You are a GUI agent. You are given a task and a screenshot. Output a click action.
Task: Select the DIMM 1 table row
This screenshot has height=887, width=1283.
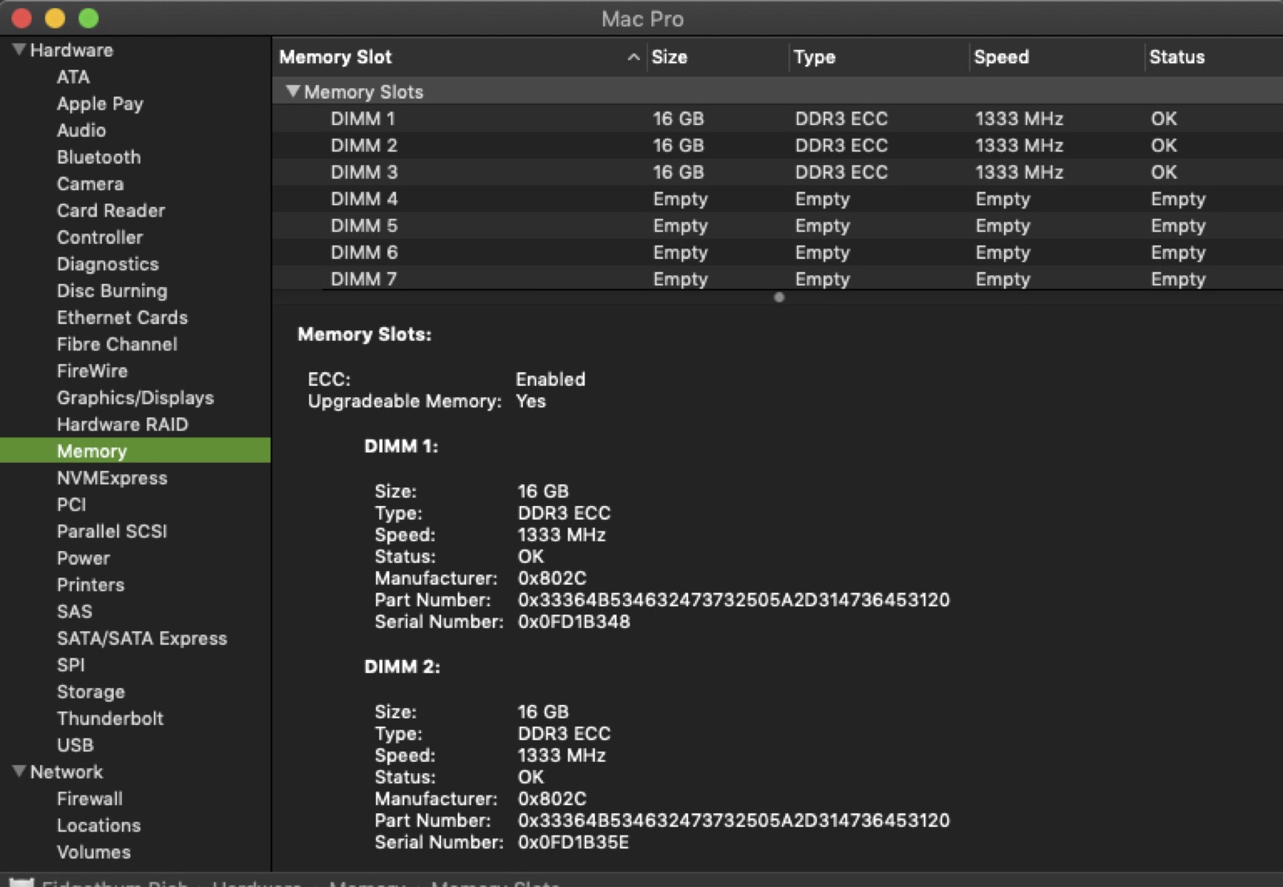pyautogui.click(x=777, y=119)
